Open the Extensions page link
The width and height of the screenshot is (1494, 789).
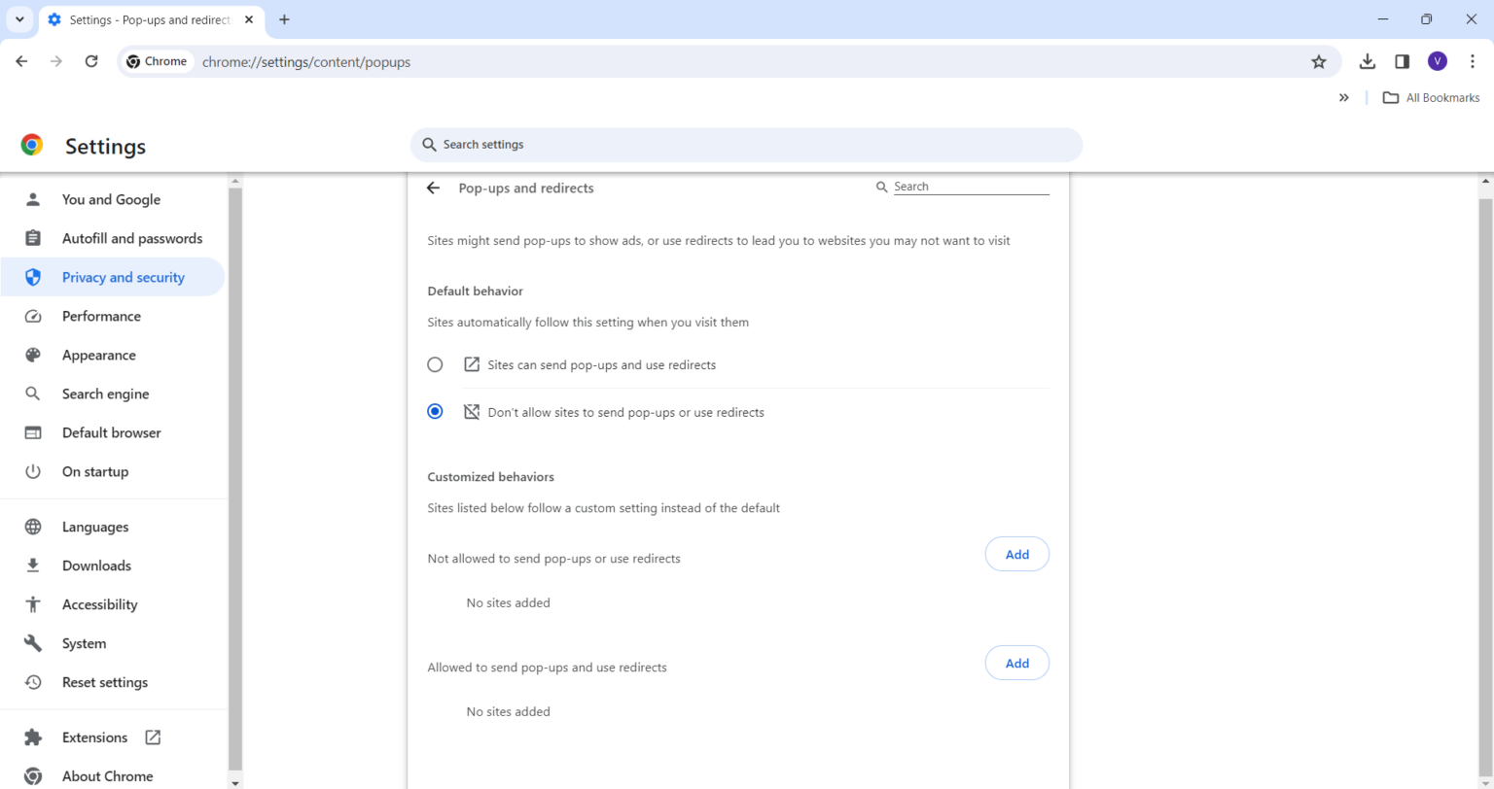tap(94, 737)
